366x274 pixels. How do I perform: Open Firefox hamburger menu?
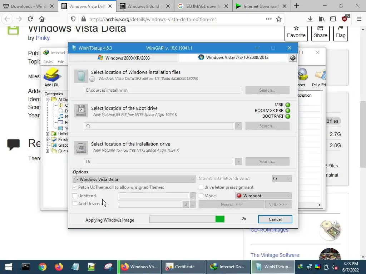pos(359,19)
